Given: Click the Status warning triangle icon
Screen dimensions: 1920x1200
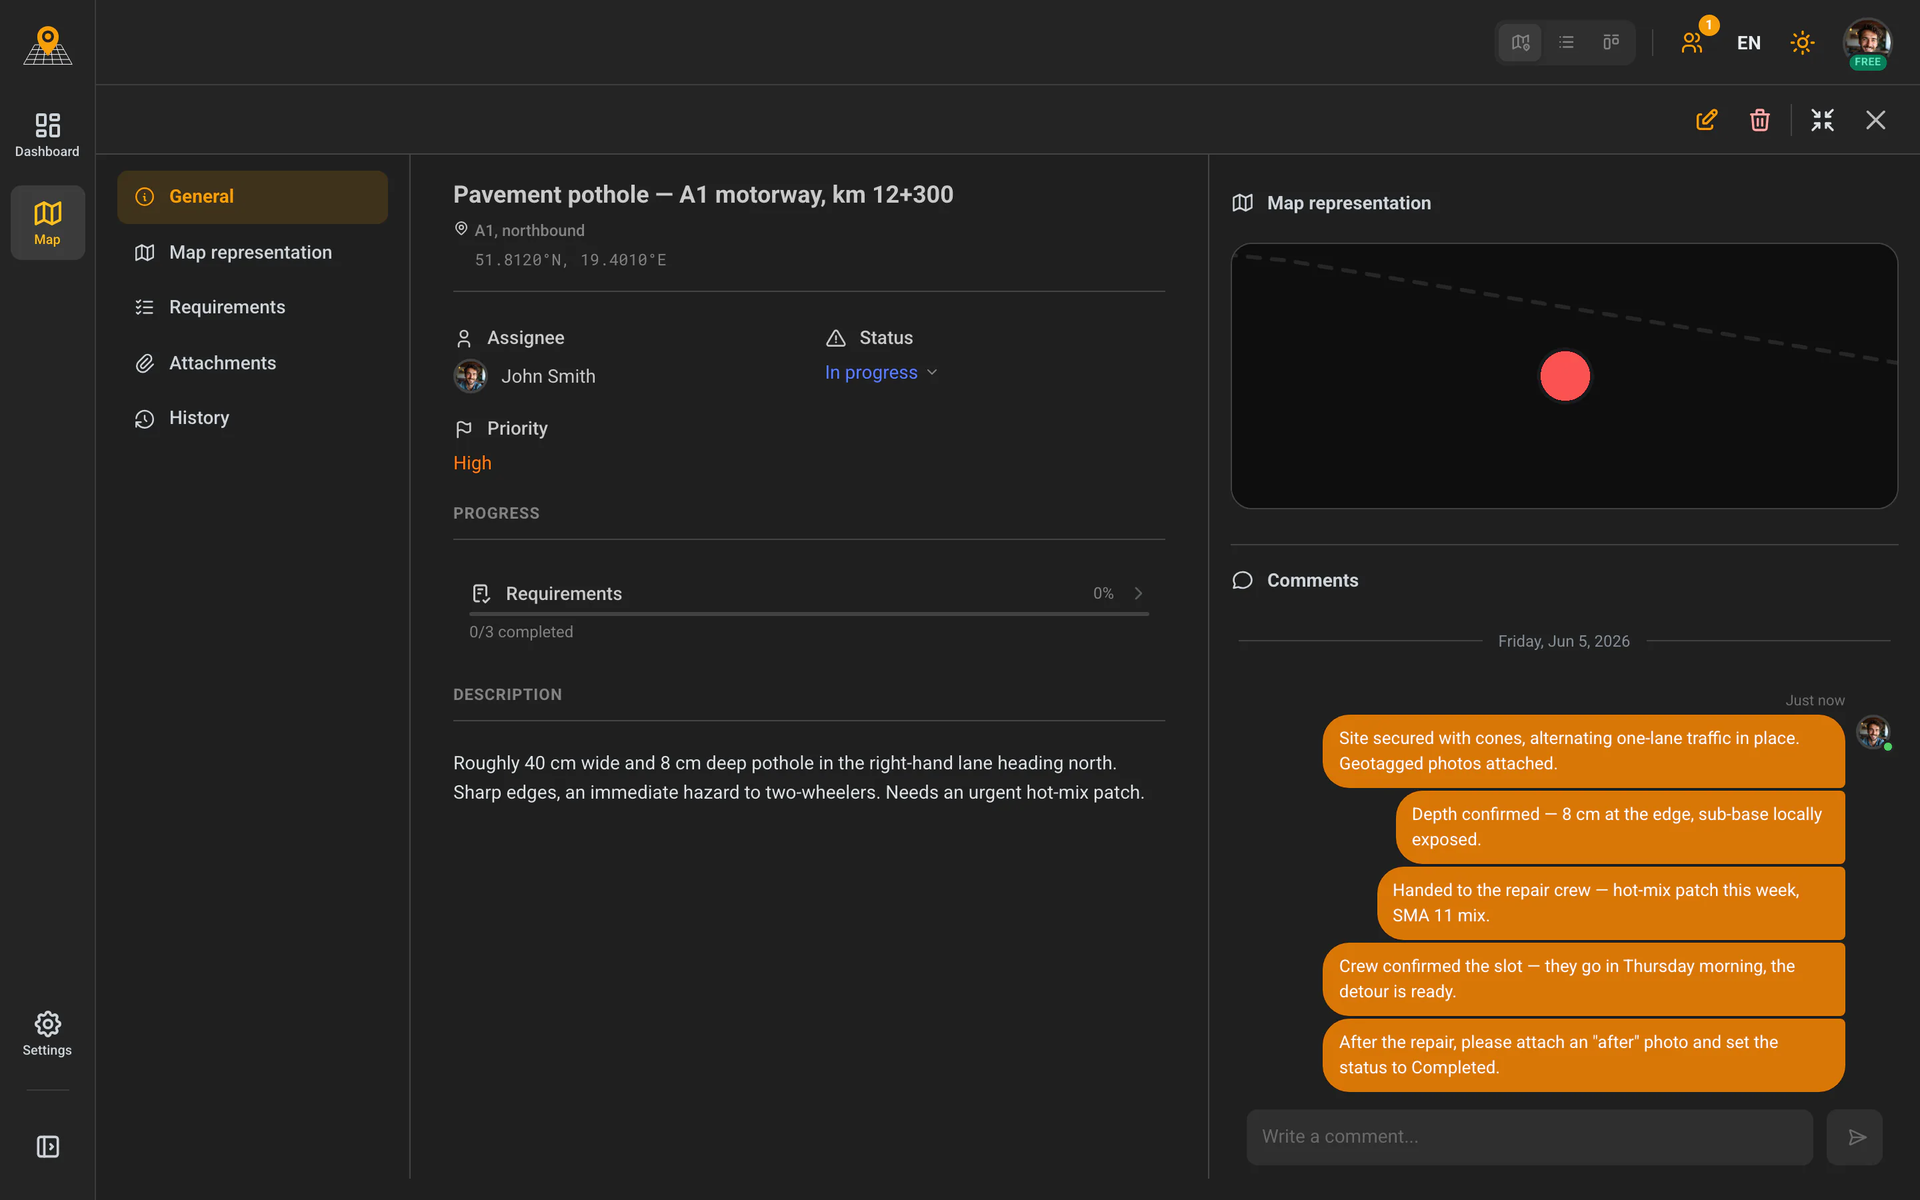Looking at the screenshot, I should pos(835,338).
